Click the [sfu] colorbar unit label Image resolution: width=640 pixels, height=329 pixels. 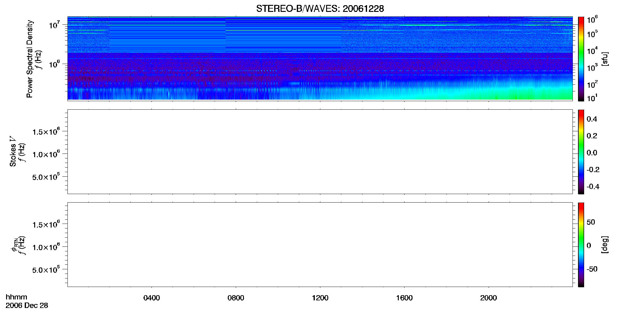[x=605, y=59]
